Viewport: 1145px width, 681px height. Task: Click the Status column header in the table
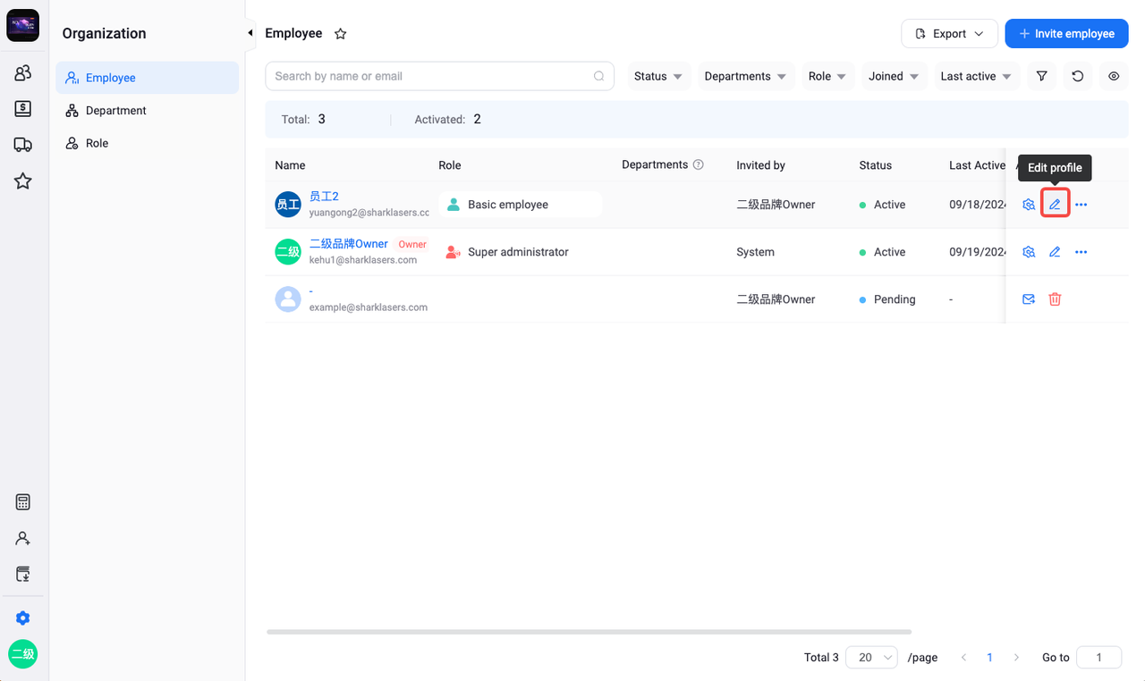coord(875,165)
